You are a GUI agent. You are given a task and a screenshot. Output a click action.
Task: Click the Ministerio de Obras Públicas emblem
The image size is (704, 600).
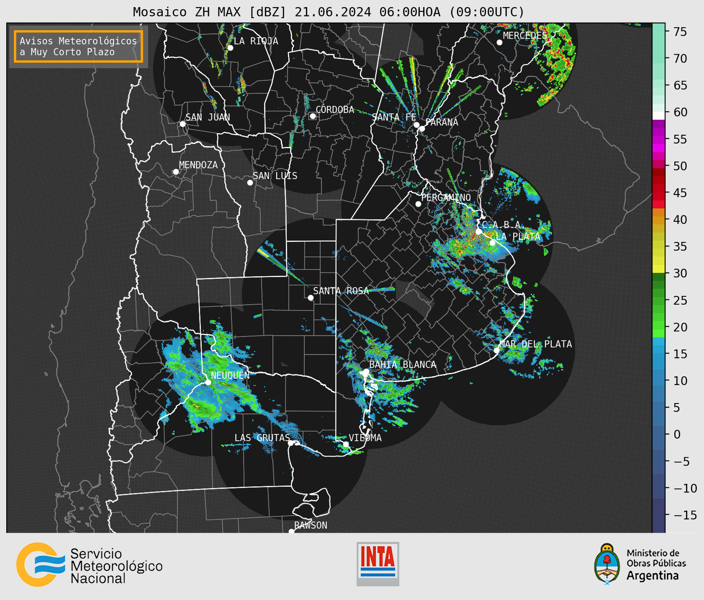click(607, 564)
